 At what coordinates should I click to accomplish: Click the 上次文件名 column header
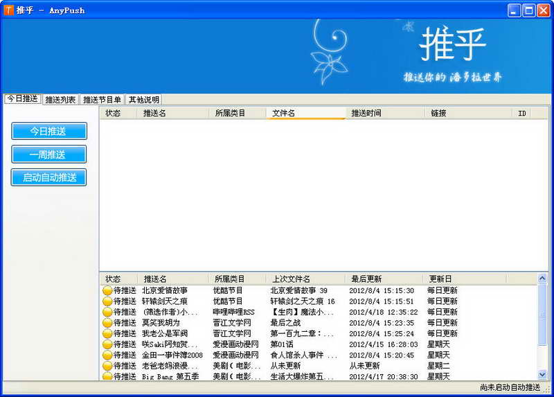305,279
